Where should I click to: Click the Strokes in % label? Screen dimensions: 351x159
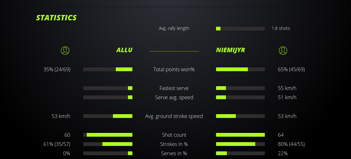coord(174,144)
